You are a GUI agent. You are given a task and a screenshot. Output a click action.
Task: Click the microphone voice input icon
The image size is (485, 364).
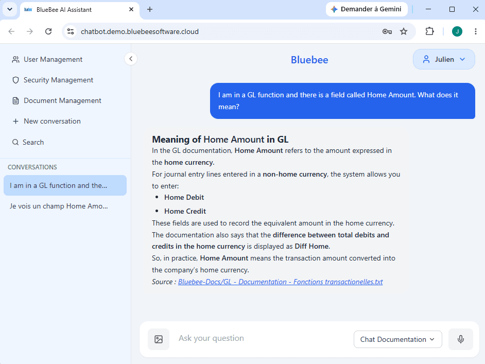pyautogui.click(x=461, y=339)
